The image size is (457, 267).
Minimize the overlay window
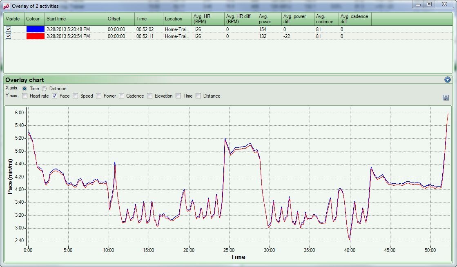point(418,4)
